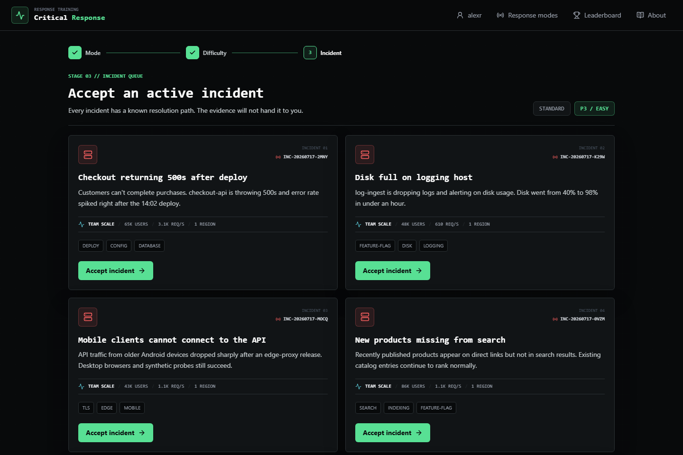683x455 pixels.
Task: Open the About page
Action: [x=651, y=15]
